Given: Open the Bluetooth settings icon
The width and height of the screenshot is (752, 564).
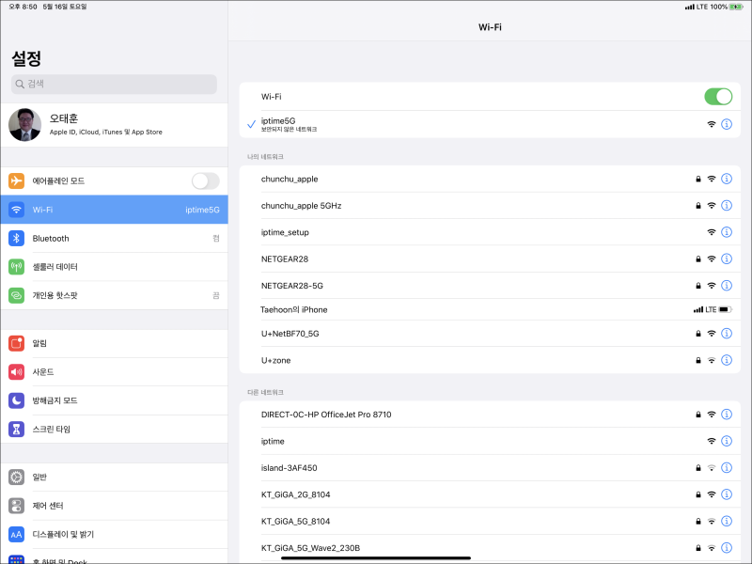Looking at the screenshot, I should click(16, 239).
